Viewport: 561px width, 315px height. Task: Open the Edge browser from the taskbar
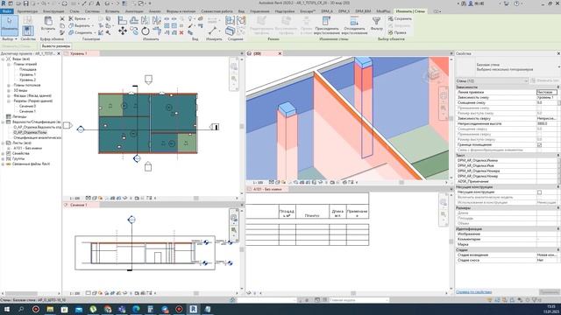click(136, 309)
